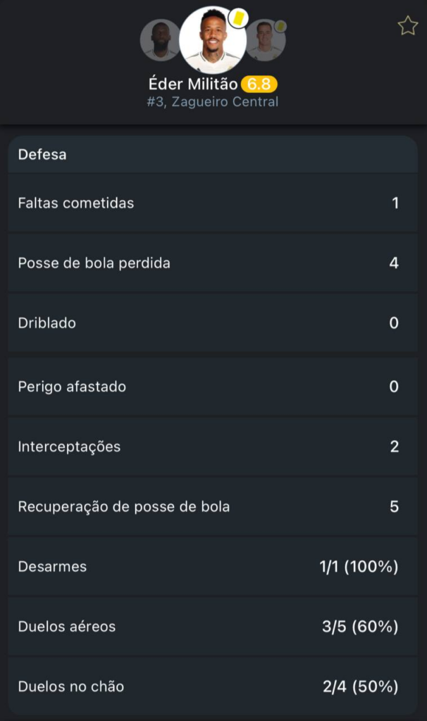Tap Éder Militão's yellow card badge

point(239,15)
